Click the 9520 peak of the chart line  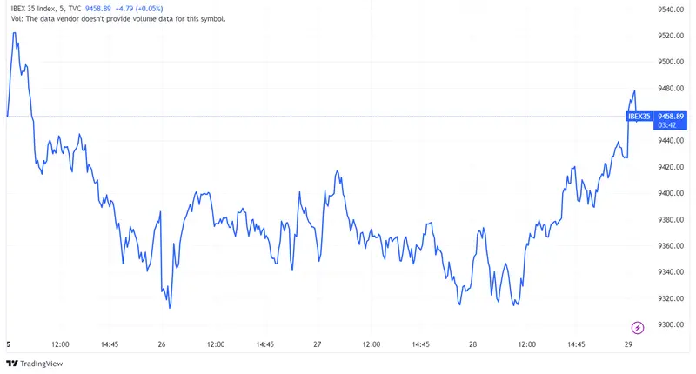point(15,33)
